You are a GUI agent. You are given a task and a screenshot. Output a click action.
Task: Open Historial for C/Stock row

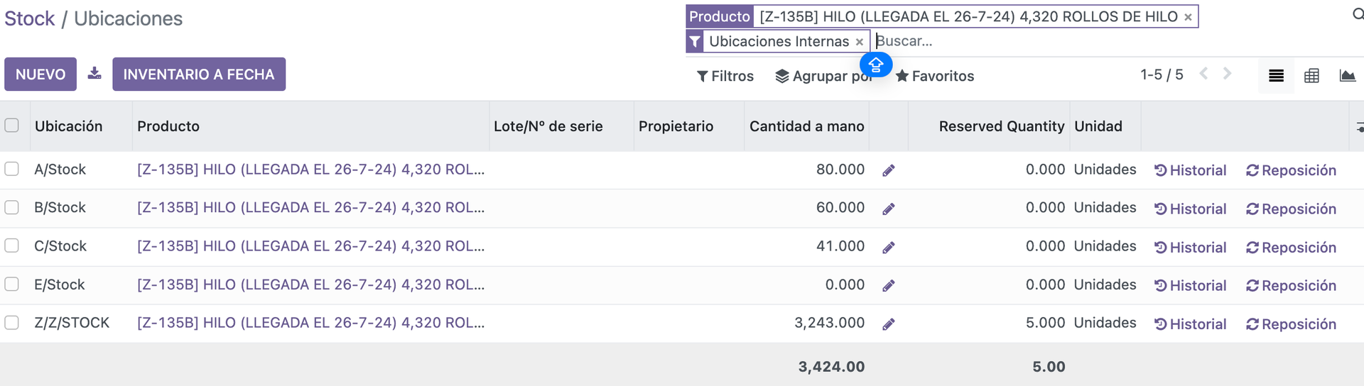point(1191,248)
